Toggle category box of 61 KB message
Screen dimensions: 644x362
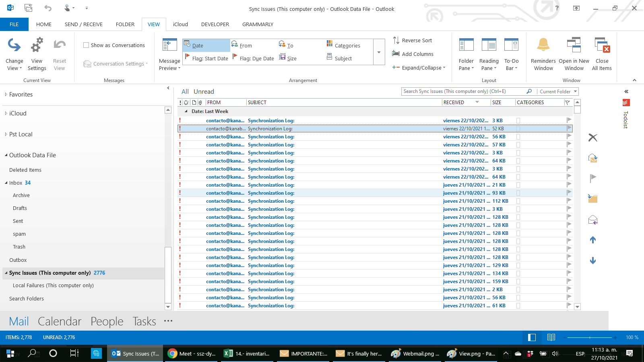click(x=518, y=306)
